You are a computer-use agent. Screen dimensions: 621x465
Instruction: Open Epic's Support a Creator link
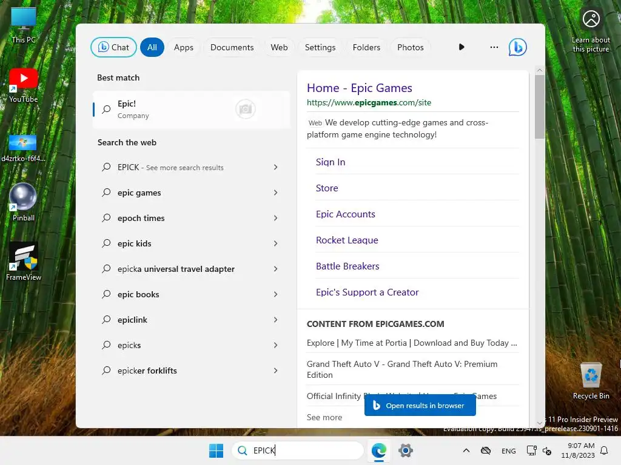[x=367, y=292]
